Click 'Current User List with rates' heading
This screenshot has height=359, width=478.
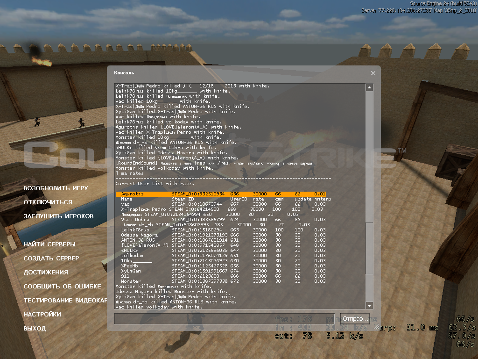pyautogui.click(x=155, y=183)
